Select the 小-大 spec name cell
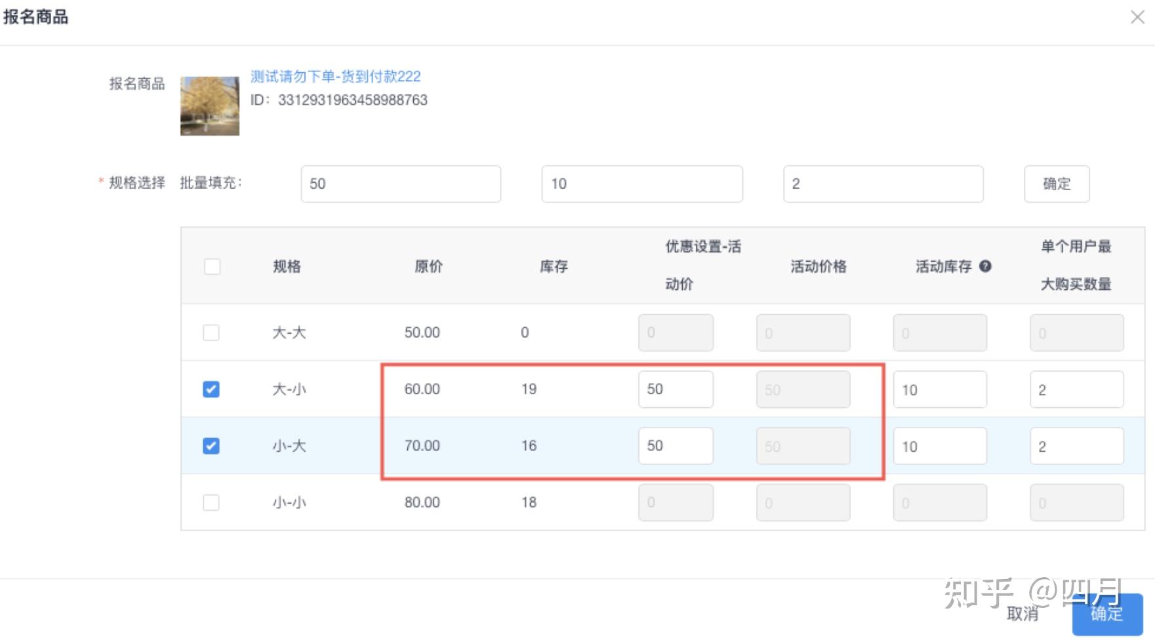1155x640 pixels. [289, 446]
